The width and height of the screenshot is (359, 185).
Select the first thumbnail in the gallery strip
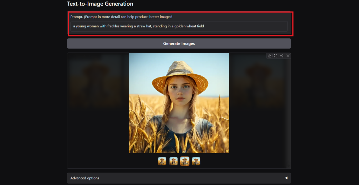[x=162, y=161]
